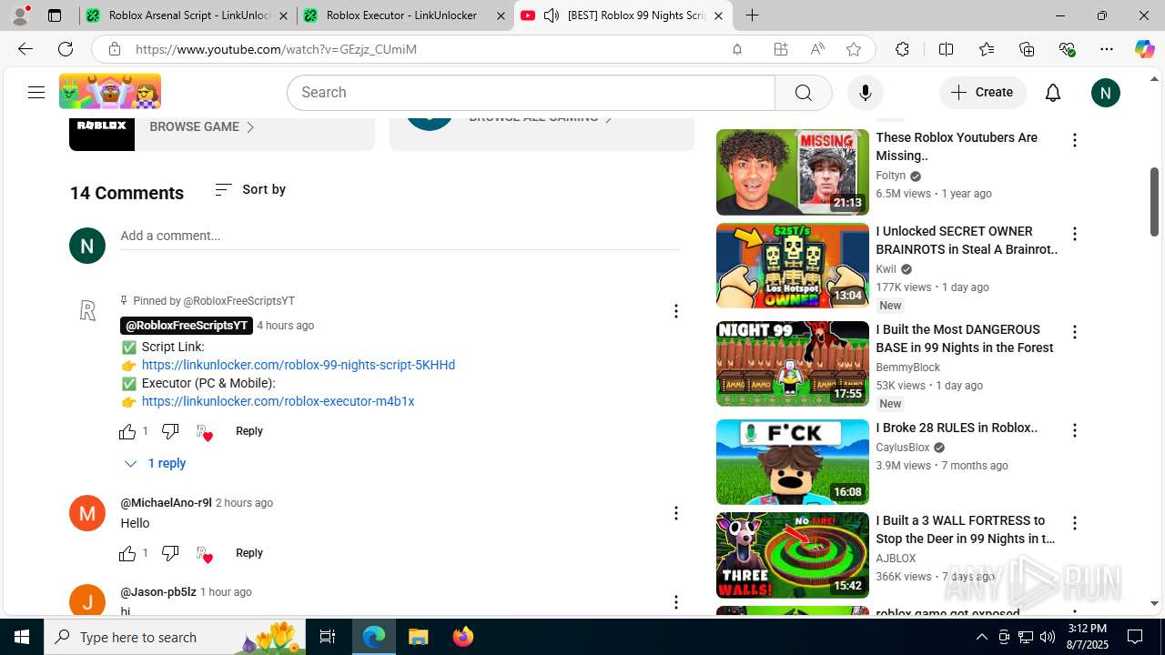Open Edge Collections panel
The image size is (1165, 655).
pyautogui.click(x=1027, y=49)
